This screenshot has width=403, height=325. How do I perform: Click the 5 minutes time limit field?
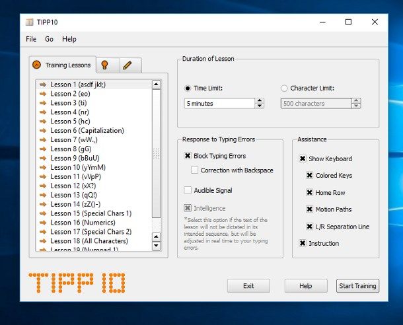tap(220, 104)
